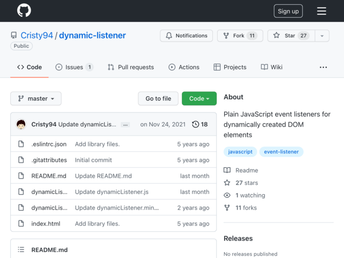View the 27 stars link
Screen dimensions: 344x258
point(241,183)
